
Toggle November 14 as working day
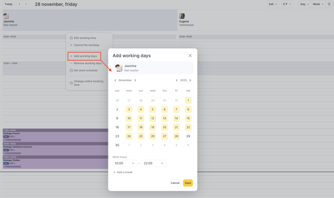point(176,118)
